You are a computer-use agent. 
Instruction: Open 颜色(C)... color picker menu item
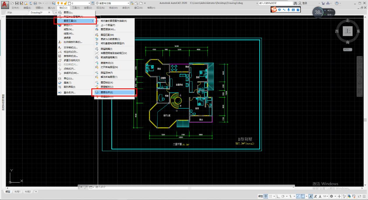pos(68,25)
